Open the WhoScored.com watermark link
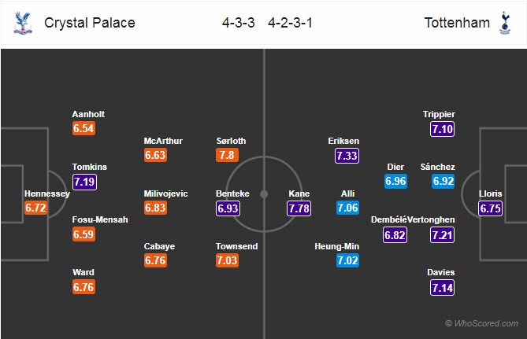Screen dimensions: 527x339 point(481,323)
